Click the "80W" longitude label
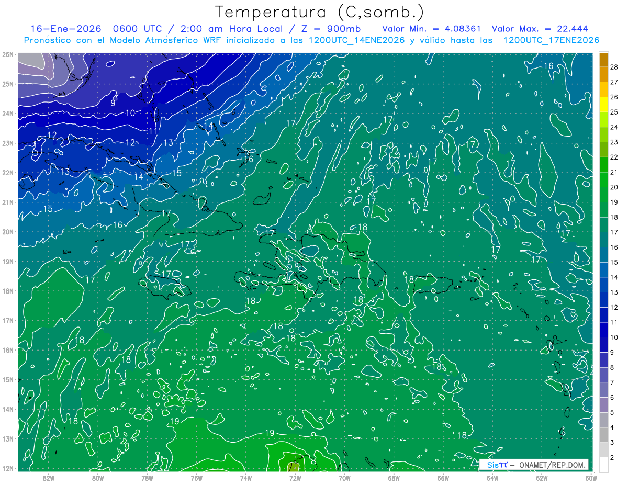Image resolution: width=628 pixels, height=485 pixels. pyautogui.click(x=98, y=478)
